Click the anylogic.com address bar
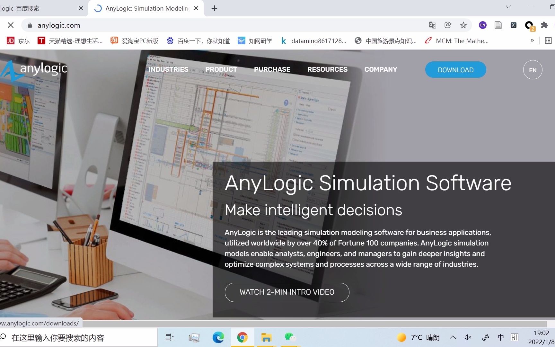Screen dimensions: 555x347 tap(225, 25)
